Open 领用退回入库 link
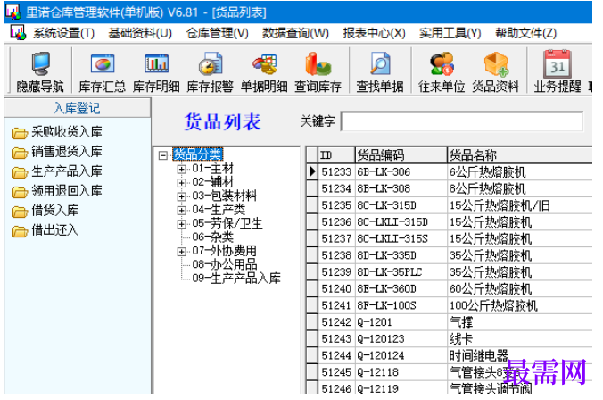 point(67,191)
